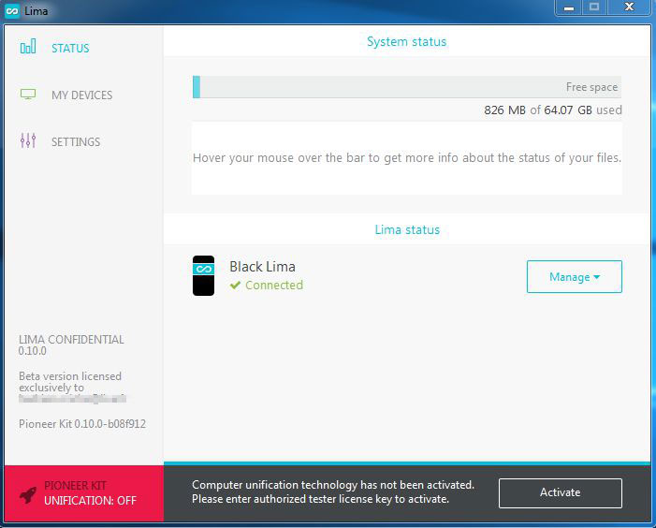Viewport: 656px width, 528px height.
Task: Click the MY DEVICES monitor icon
Action: coord(28,95)
